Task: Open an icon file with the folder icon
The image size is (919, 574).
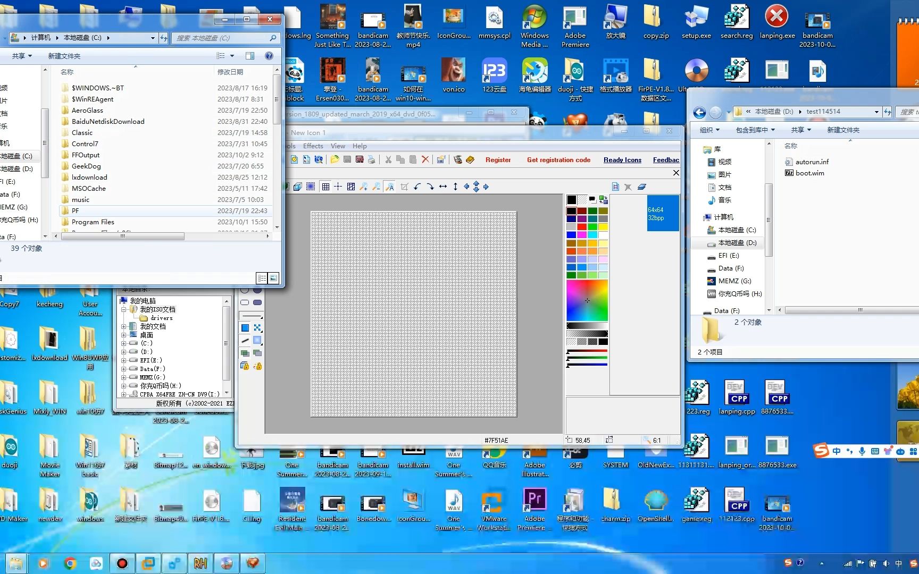Action: click(335, 159)
